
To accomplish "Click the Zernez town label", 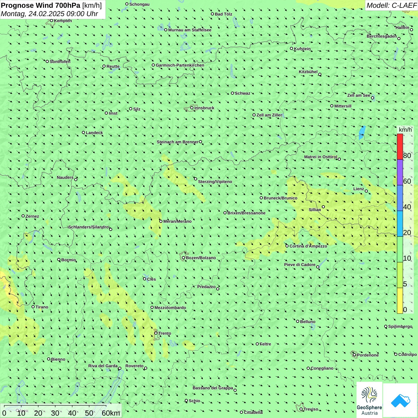I will pyautogui.click(x=32, y=216).
